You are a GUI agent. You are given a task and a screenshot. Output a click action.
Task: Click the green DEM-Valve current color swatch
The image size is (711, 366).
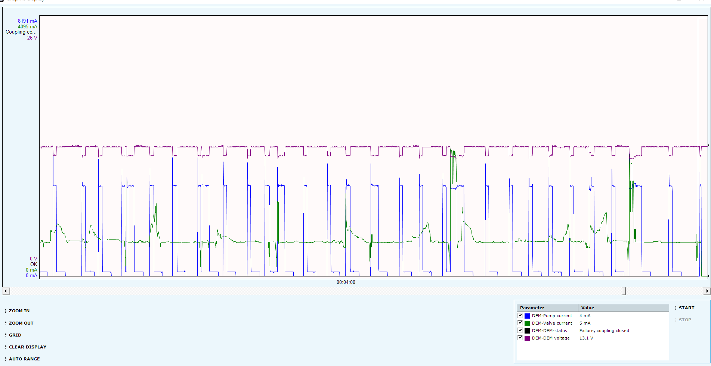point(527,323)
